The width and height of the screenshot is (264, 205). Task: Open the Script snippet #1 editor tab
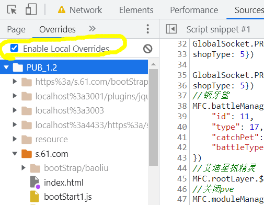[218, 29]
